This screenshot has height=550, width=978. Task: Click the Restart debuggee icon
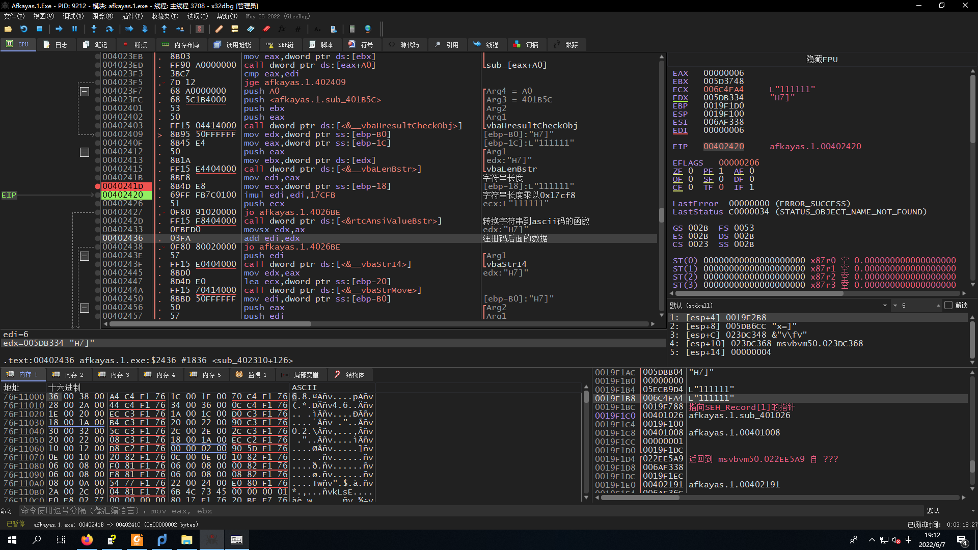24,29
